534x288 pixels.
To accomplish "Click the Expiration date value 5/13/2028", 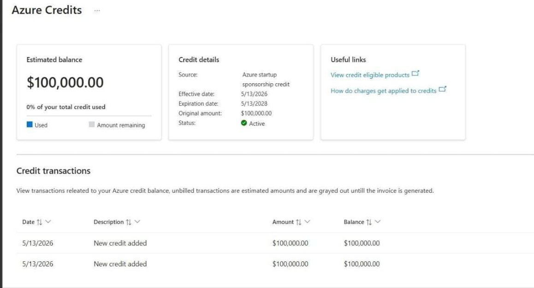I will 254,104.
